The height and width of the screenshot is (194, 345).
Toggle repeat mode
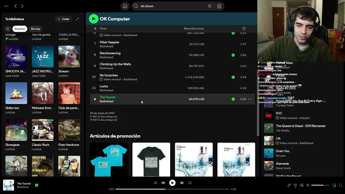pos(190,183)
